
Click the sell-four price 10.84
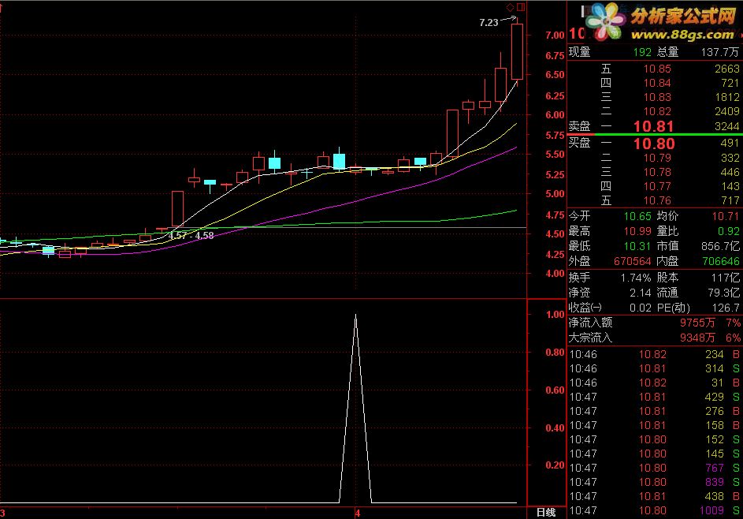(x=657, y=83)
